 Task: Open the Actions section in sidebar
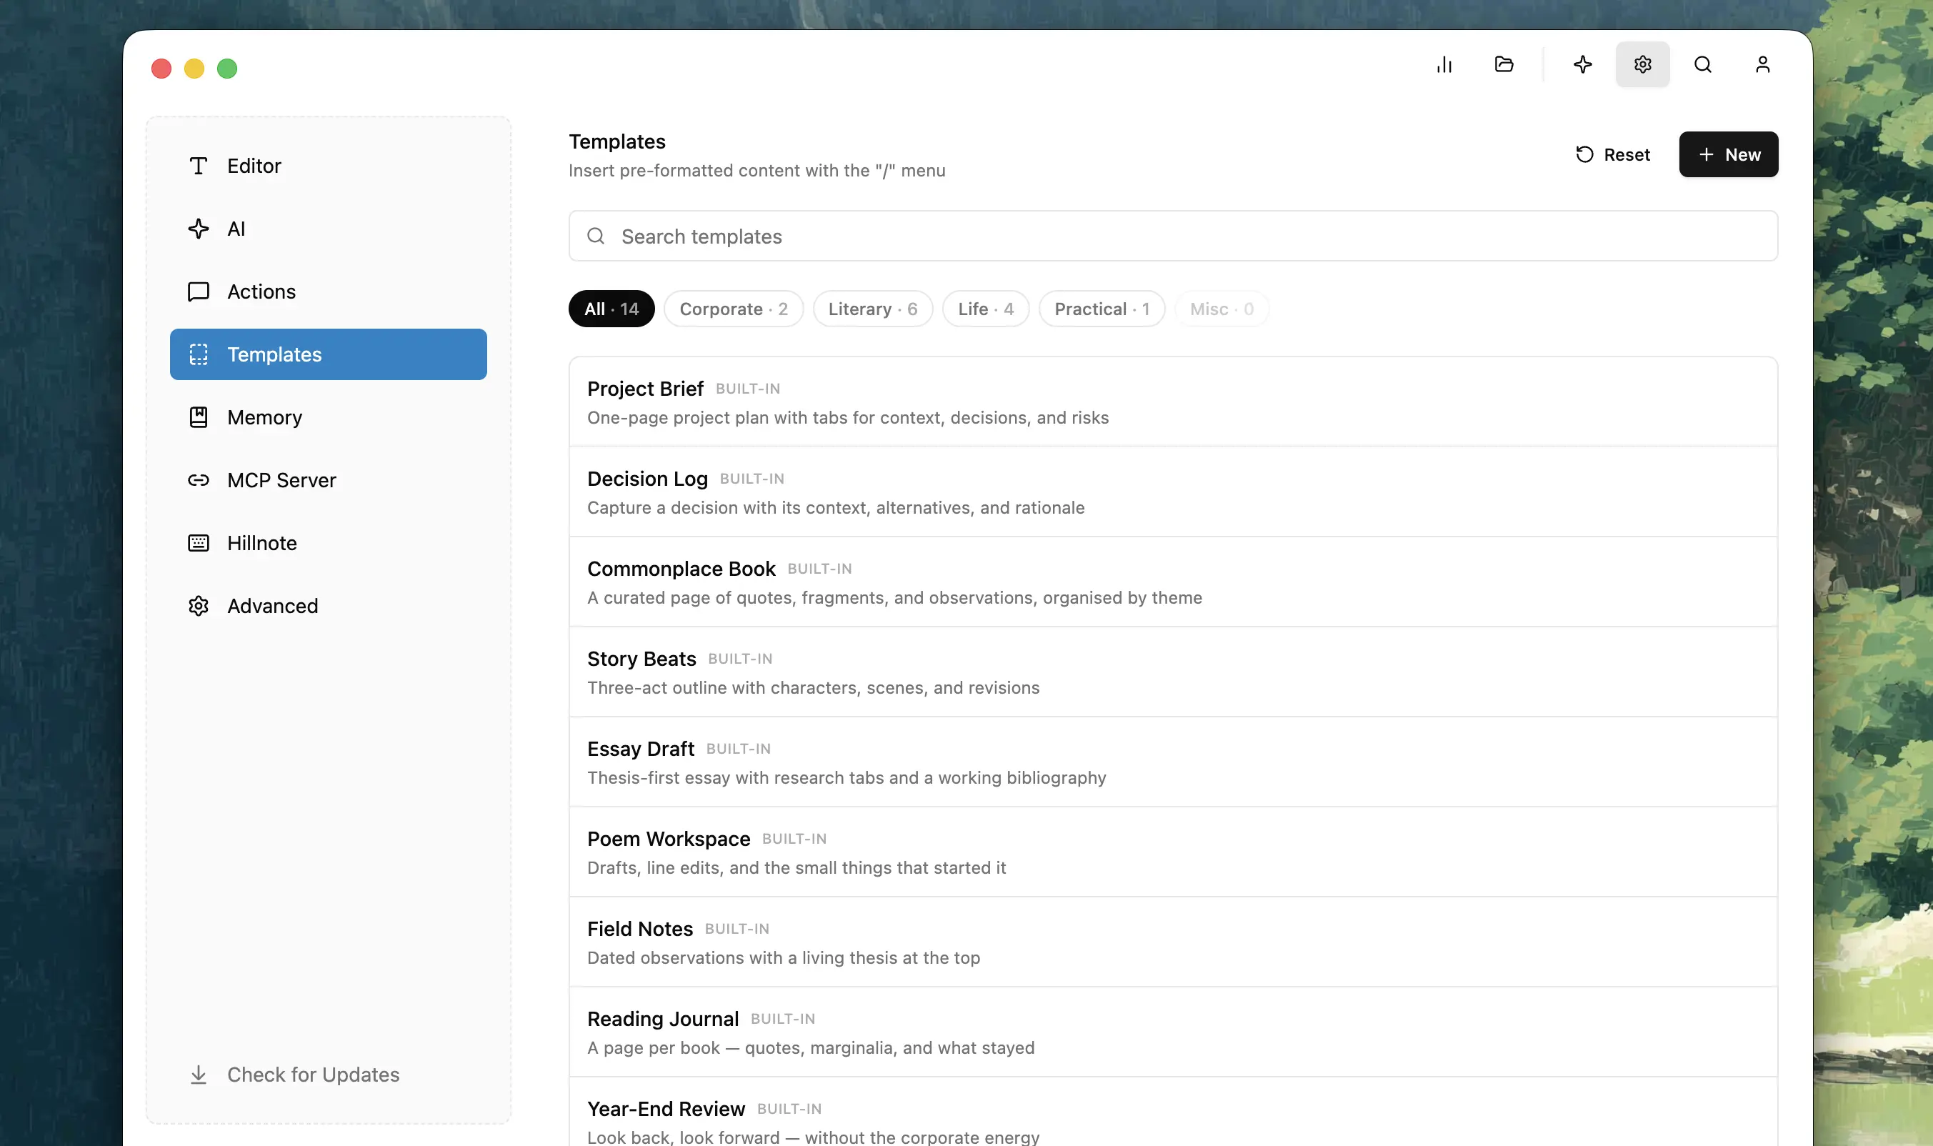[328, 292]
